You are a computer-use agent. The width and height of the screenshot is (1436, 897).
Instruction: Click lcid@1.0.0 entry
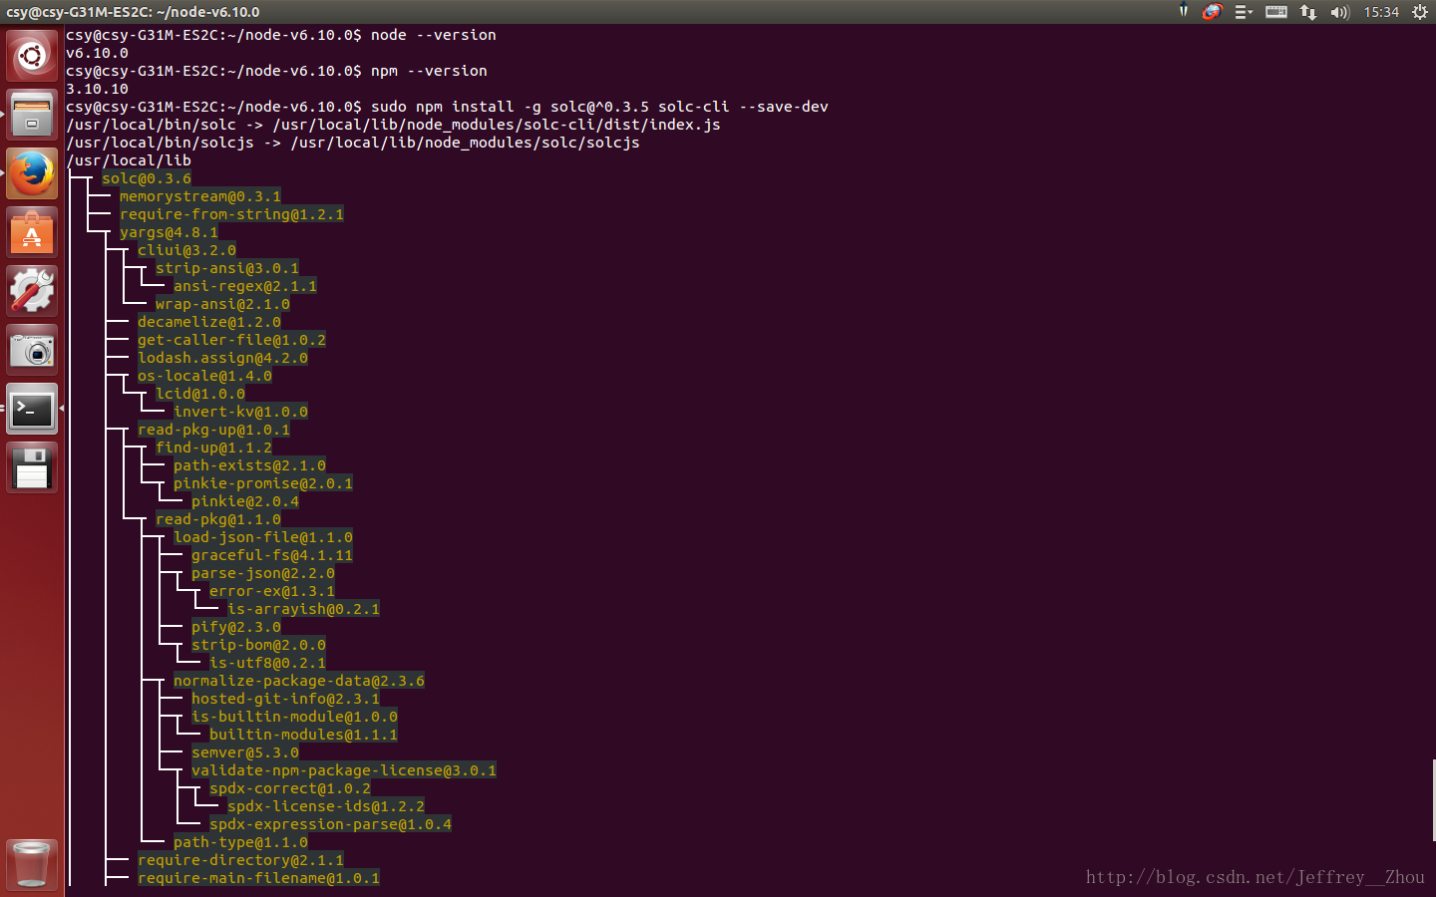tap(200, 394)
